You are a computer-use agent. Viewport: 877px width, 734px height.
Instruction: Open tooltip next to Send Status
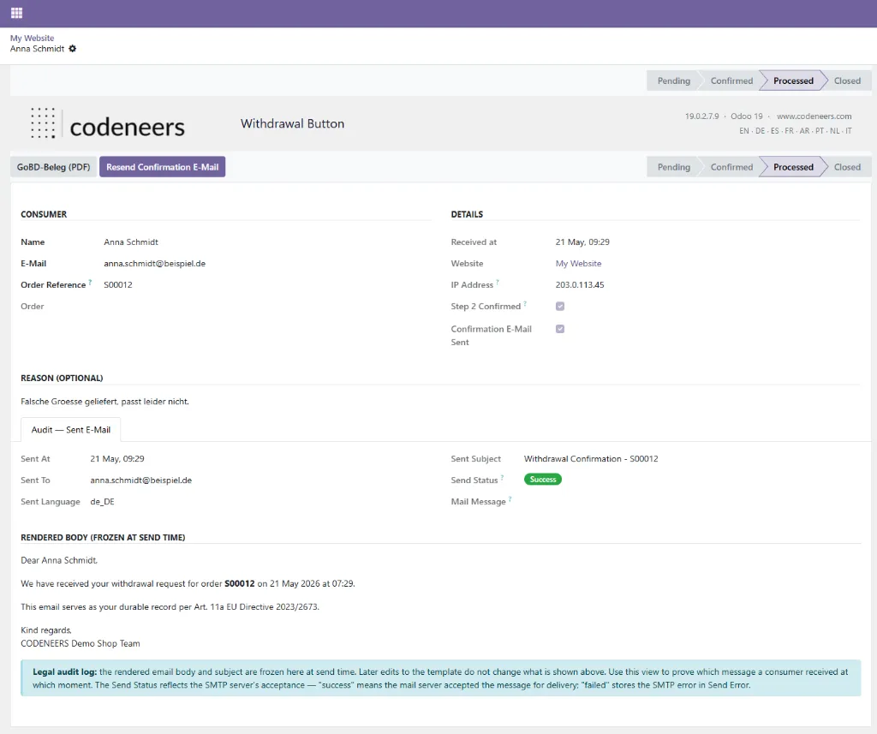coord(502,477)
